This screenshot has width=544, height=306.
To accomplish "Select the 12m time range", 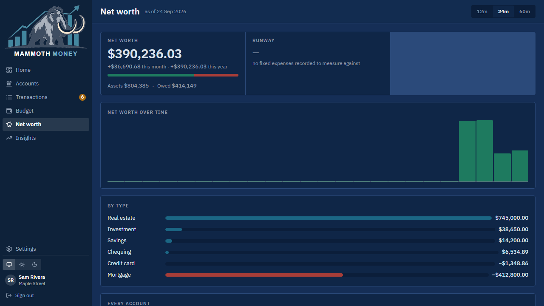I will [x=482, y=11].
